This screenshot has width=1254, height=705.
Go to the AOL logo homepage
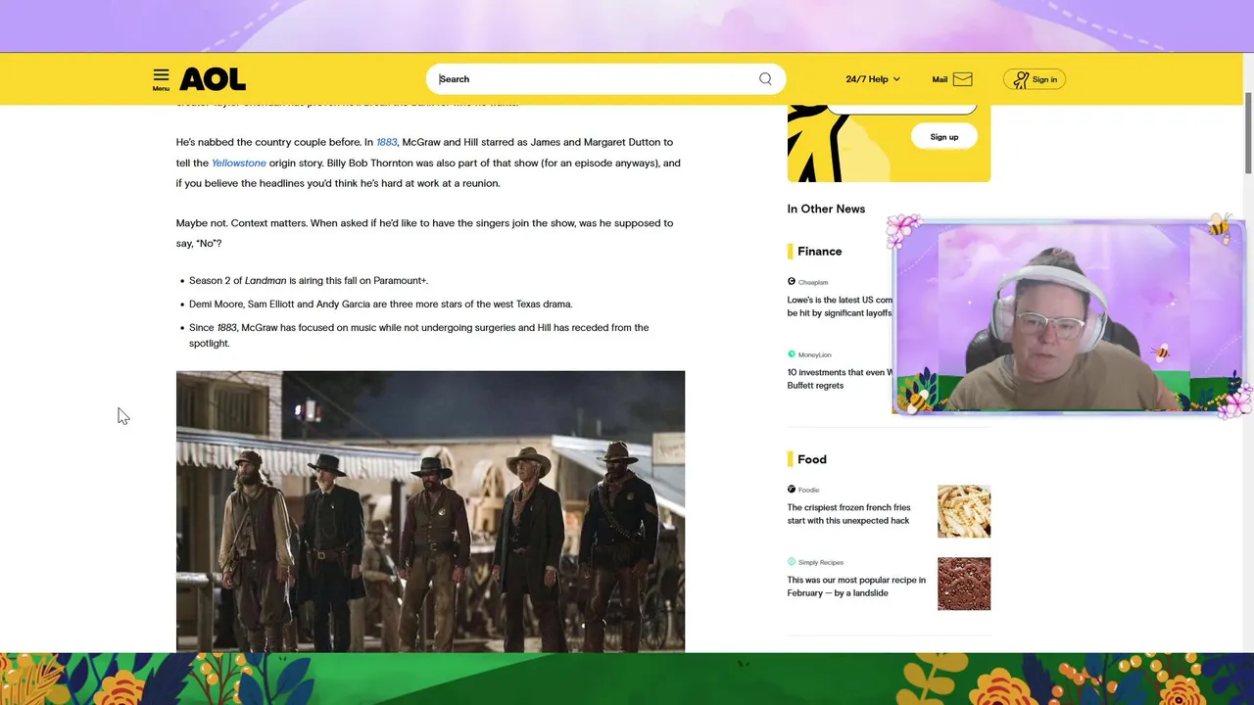pos(213,79)
